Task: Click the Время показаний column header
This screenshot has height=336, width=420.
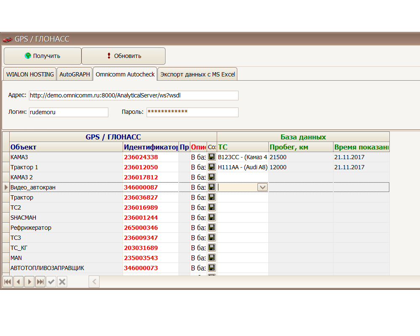Action: (x=361, y=147)
